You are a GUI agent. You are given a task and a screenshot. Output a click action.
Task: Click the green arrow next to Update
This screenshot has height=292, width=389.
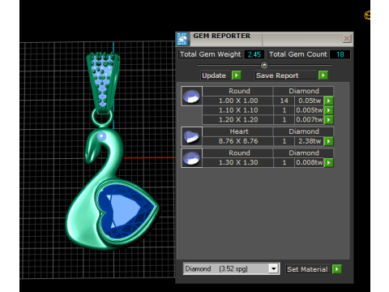(237, 75)
